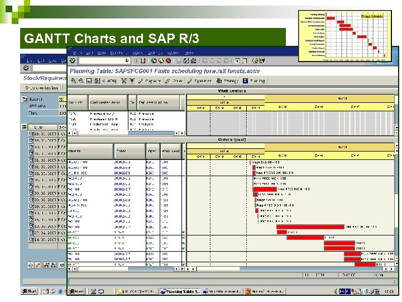402x302 pixels.
Task: Click the red Gantt bar labeled PRECISION 100
Action: coord(265,189)
